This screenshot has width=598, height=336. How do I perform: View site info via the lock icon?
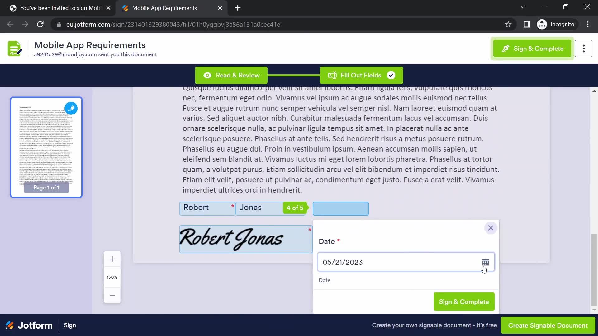[x=59, y=24]
